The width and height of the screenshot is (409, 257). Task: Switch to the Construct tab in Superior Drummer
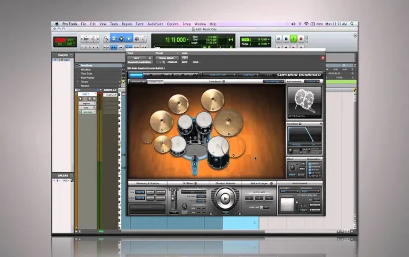pos(136,75)
